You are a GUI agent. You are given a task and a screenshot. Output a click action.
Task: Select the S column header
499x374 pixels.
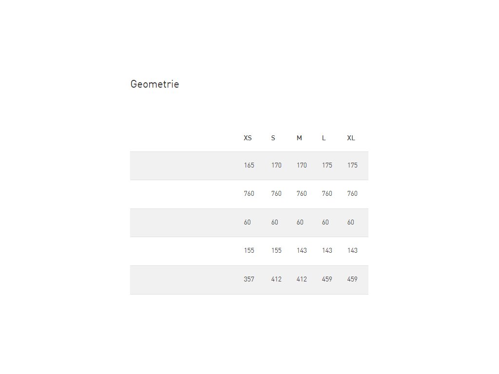(273, 138)
